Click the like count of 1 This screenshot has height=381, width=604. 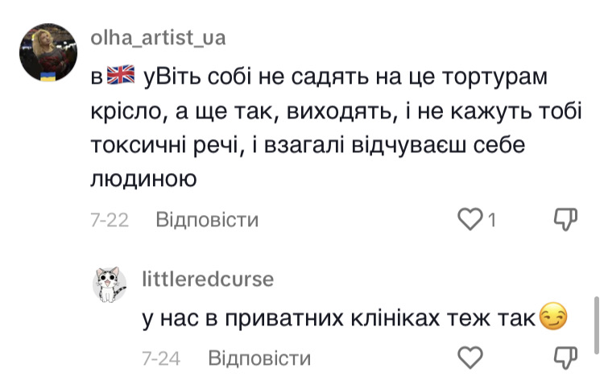click(x=490, y=219)
